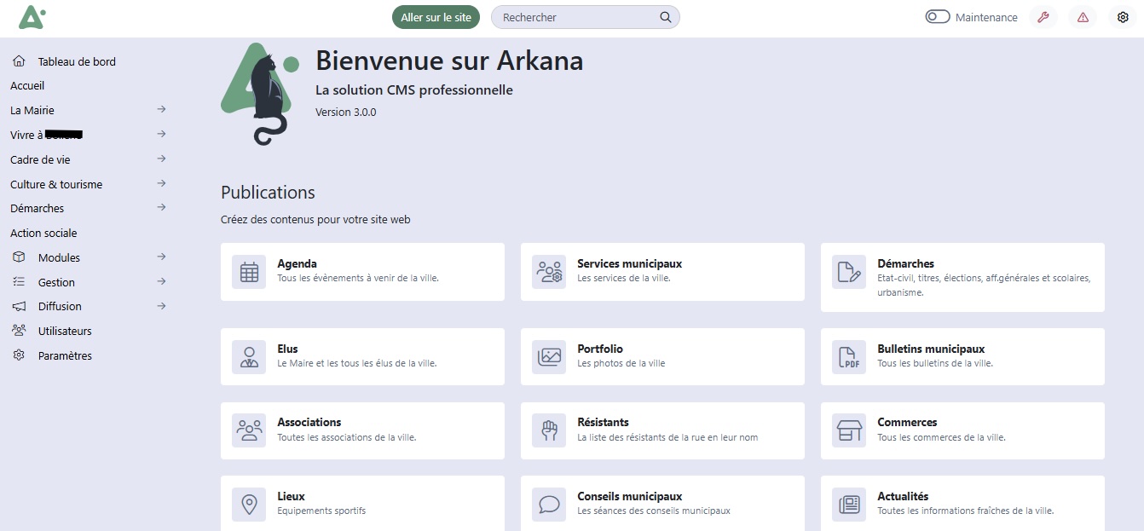
Task: Click the Aller sur le site button
Action: tap(436, 17)
